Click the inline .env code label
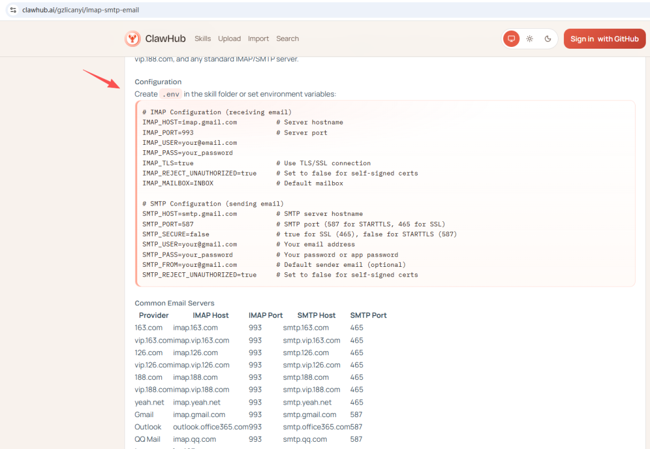The image size is (650, 449). [x=171, y=94]
